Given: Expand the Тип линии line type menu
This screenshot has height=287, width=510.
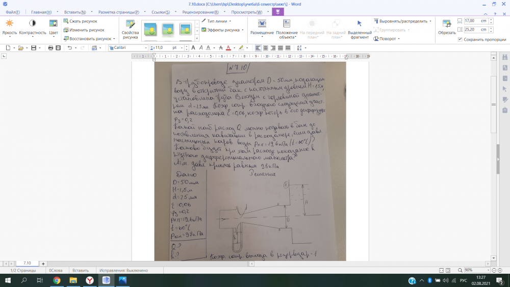Looking at the screenshot, I should (x=219, y=21).
